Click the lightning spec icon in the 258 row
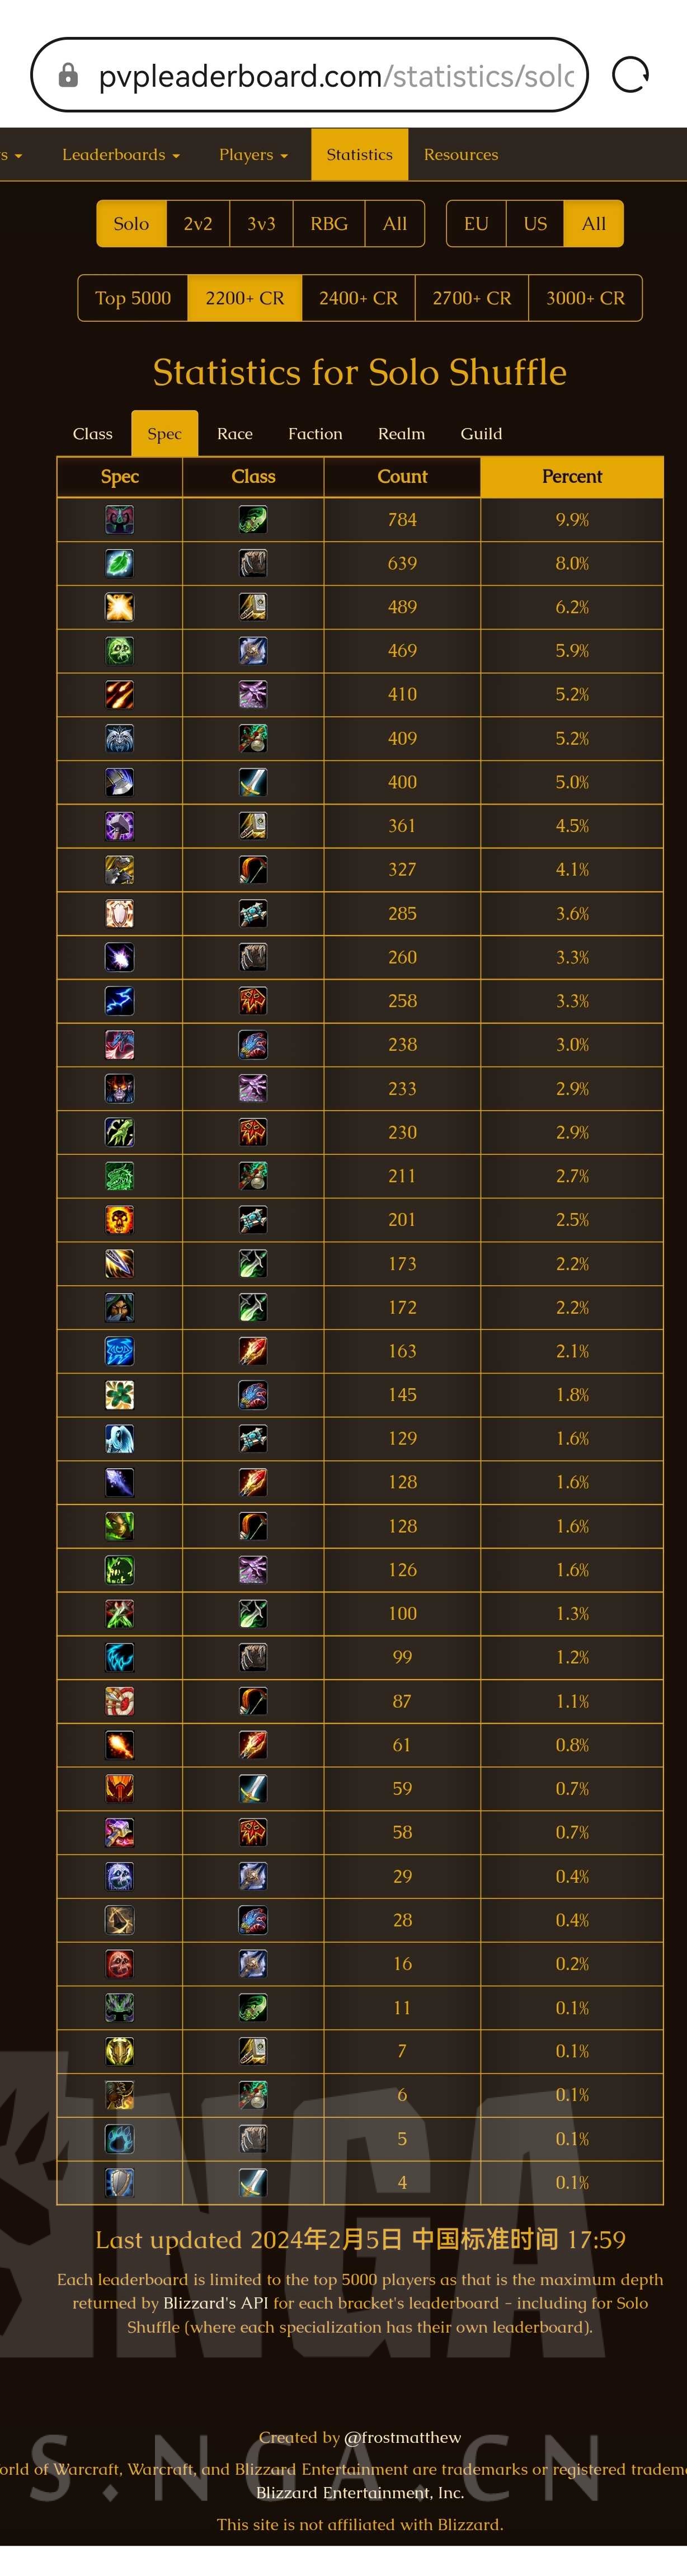 119,1001
